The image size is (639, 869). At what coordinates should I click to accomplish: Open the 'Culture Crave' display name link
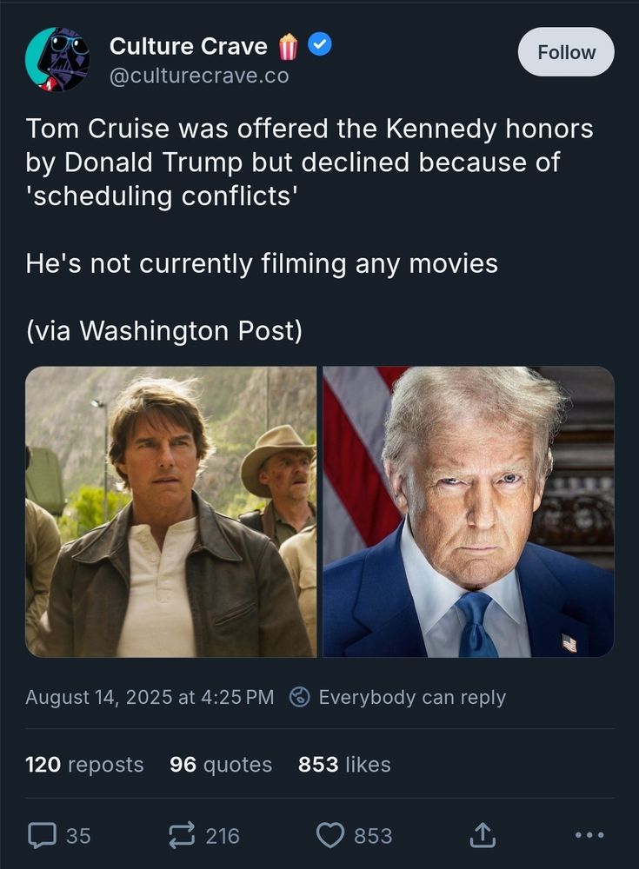pos(188,46)
